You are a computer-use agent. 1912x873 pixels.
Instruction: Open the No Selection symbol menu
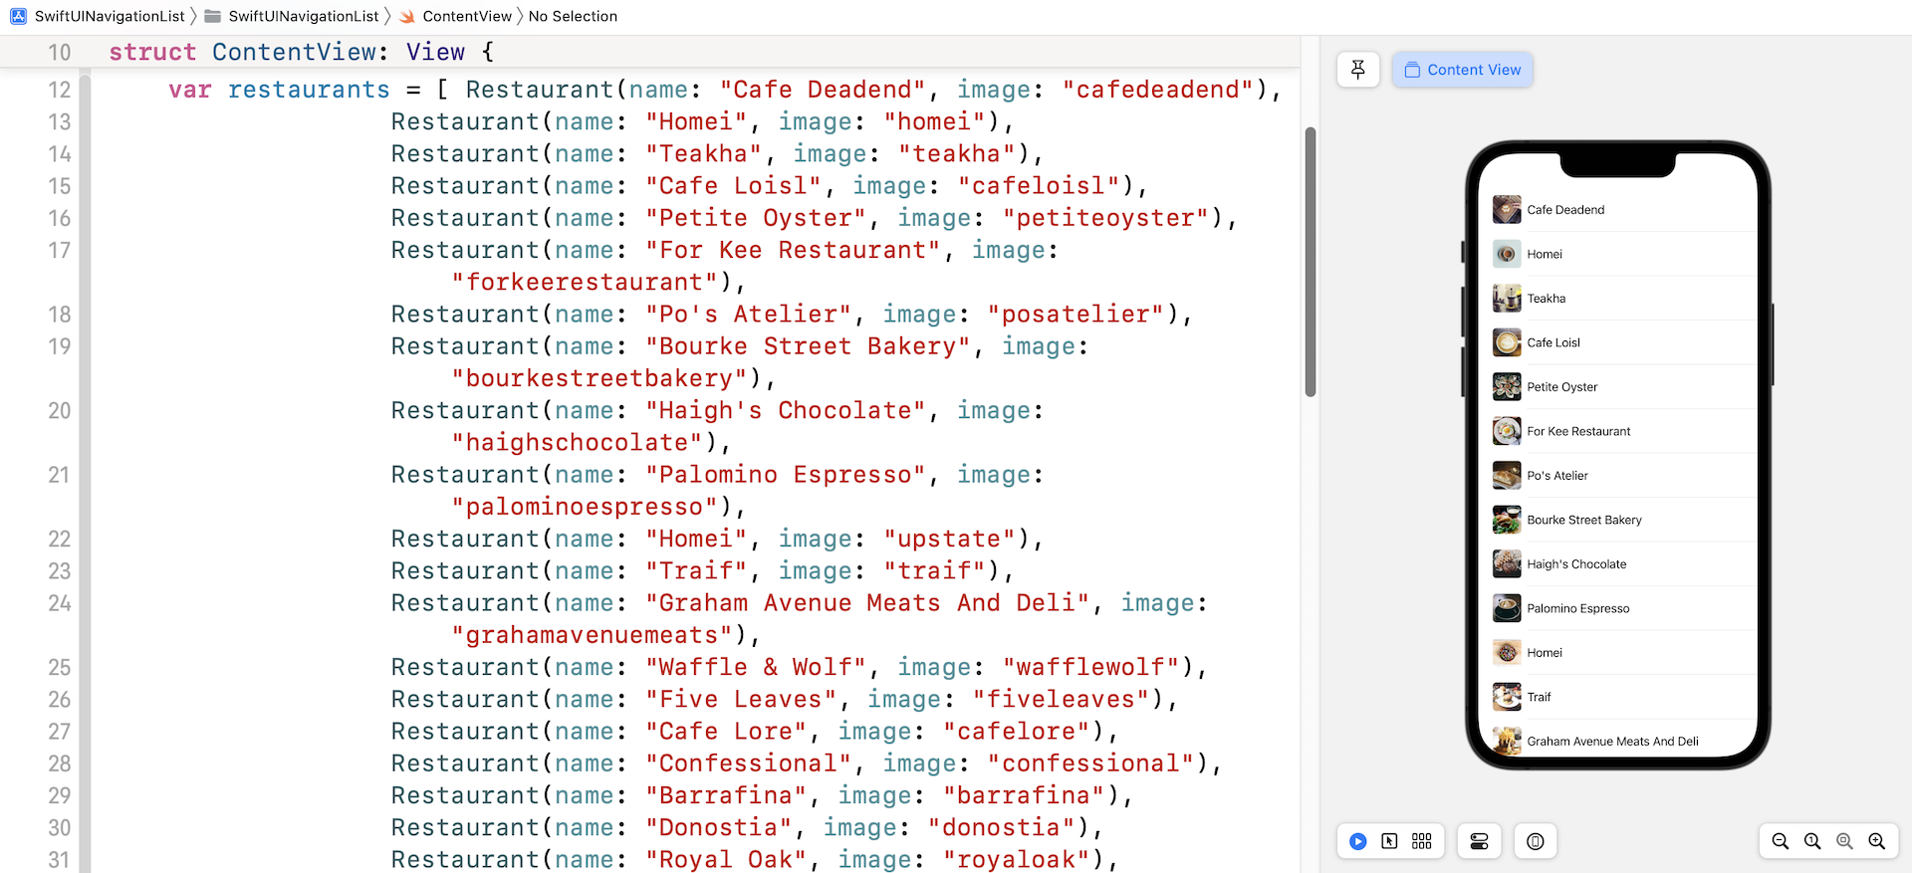(573, 16)
